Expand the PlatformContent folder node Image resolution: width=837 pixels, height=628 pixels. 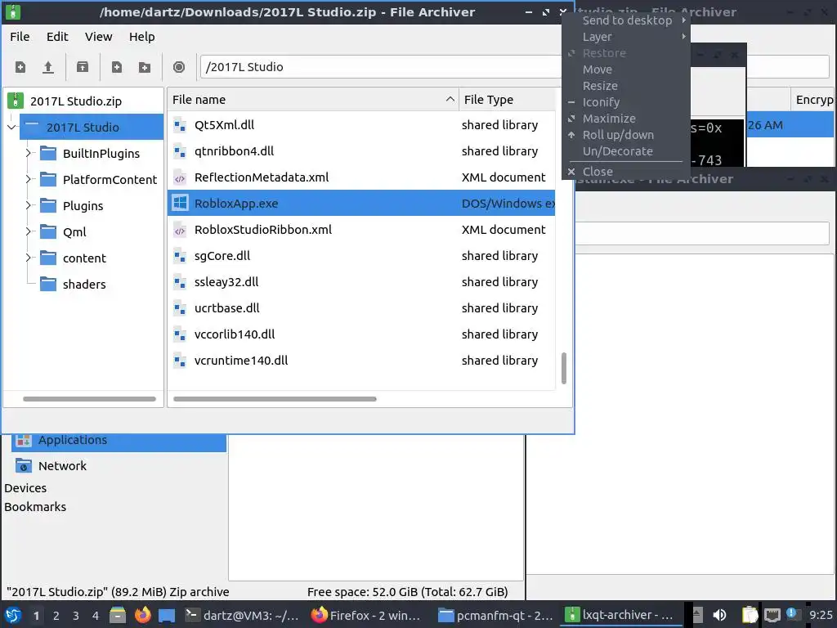[29, 179]
